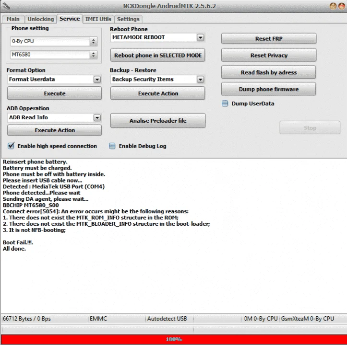Click the red 100% progress bar
The width and height of the screenshot is (347, 345).
[174, 339]
